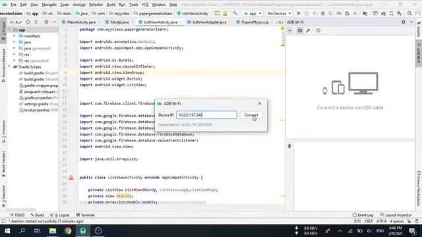The image size is (422, 237).
Task: Open Resource Manager side tab
Action: click(x=3, y=65)
